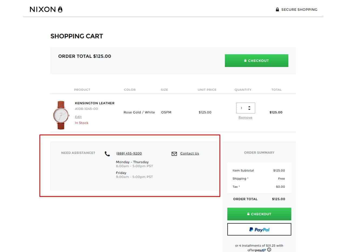Click the top Checkout button near Order Total
Viewport: 348px width, 252px height.
[256, 61]
